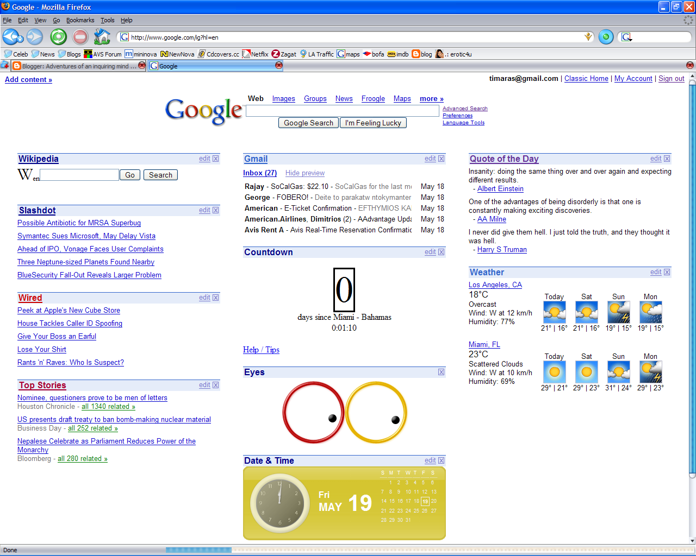Click the Wikipedia Go button
The width and height of the screenshot is (696, 556).
(x=130, y=175)
